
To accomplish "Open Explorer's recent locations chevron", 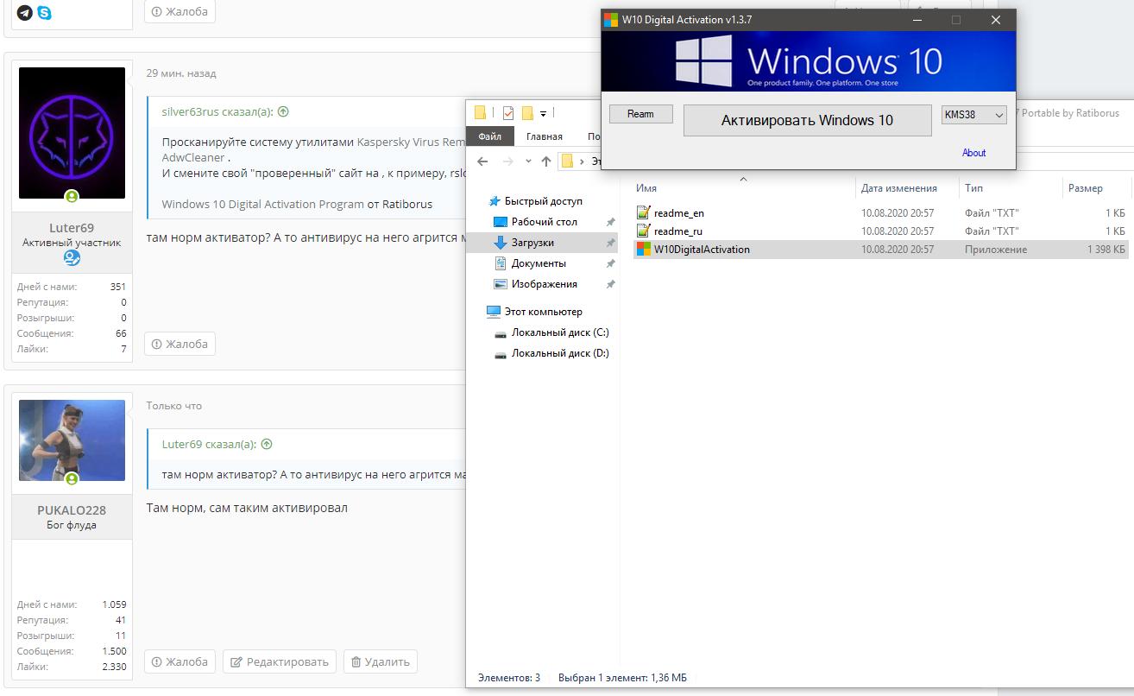I will (x=527, y=161).
